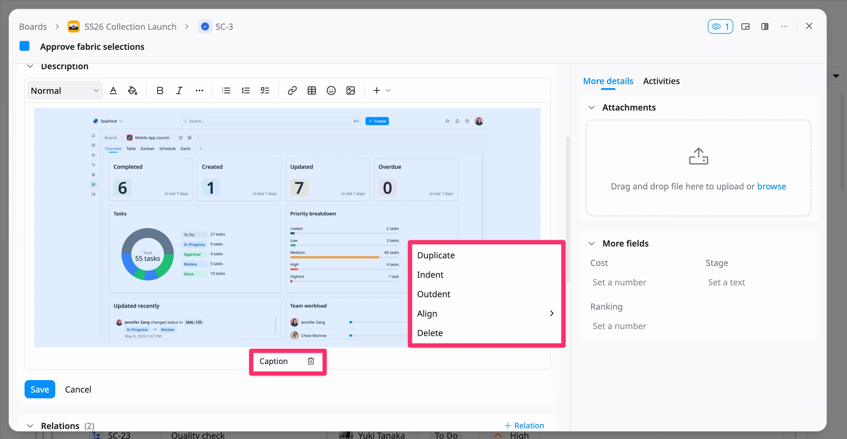This screenshot has width=847, height=439.
Task: Switch to the More details tab
Action: click(x=608, y=81)
